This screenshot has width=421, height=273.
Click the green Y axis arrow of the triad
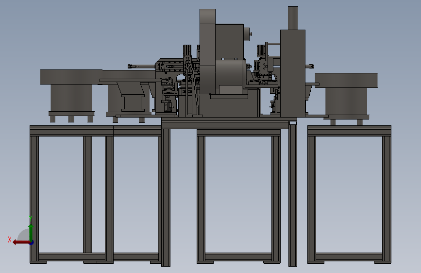[31, 233]
